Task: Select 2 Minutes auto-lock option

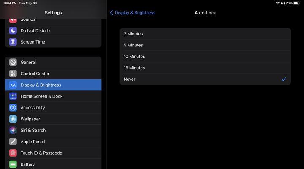Action: pyautogui.click(x=205, y=34)
